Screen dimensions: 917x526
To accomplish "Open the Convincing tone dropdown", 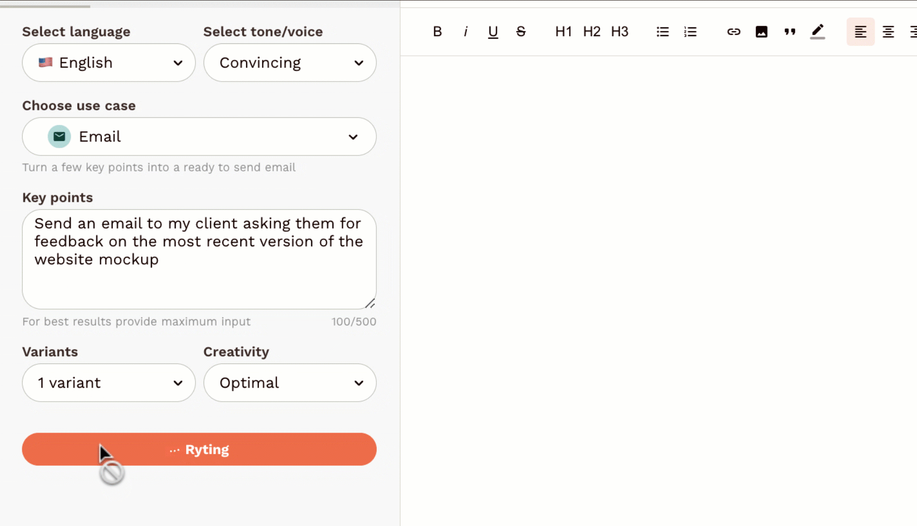I will pos(290,62).
